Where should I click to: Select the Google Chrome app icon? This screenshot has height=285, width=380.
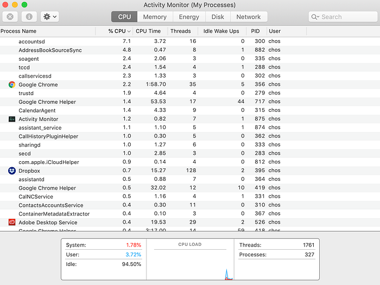click(11, 85)
